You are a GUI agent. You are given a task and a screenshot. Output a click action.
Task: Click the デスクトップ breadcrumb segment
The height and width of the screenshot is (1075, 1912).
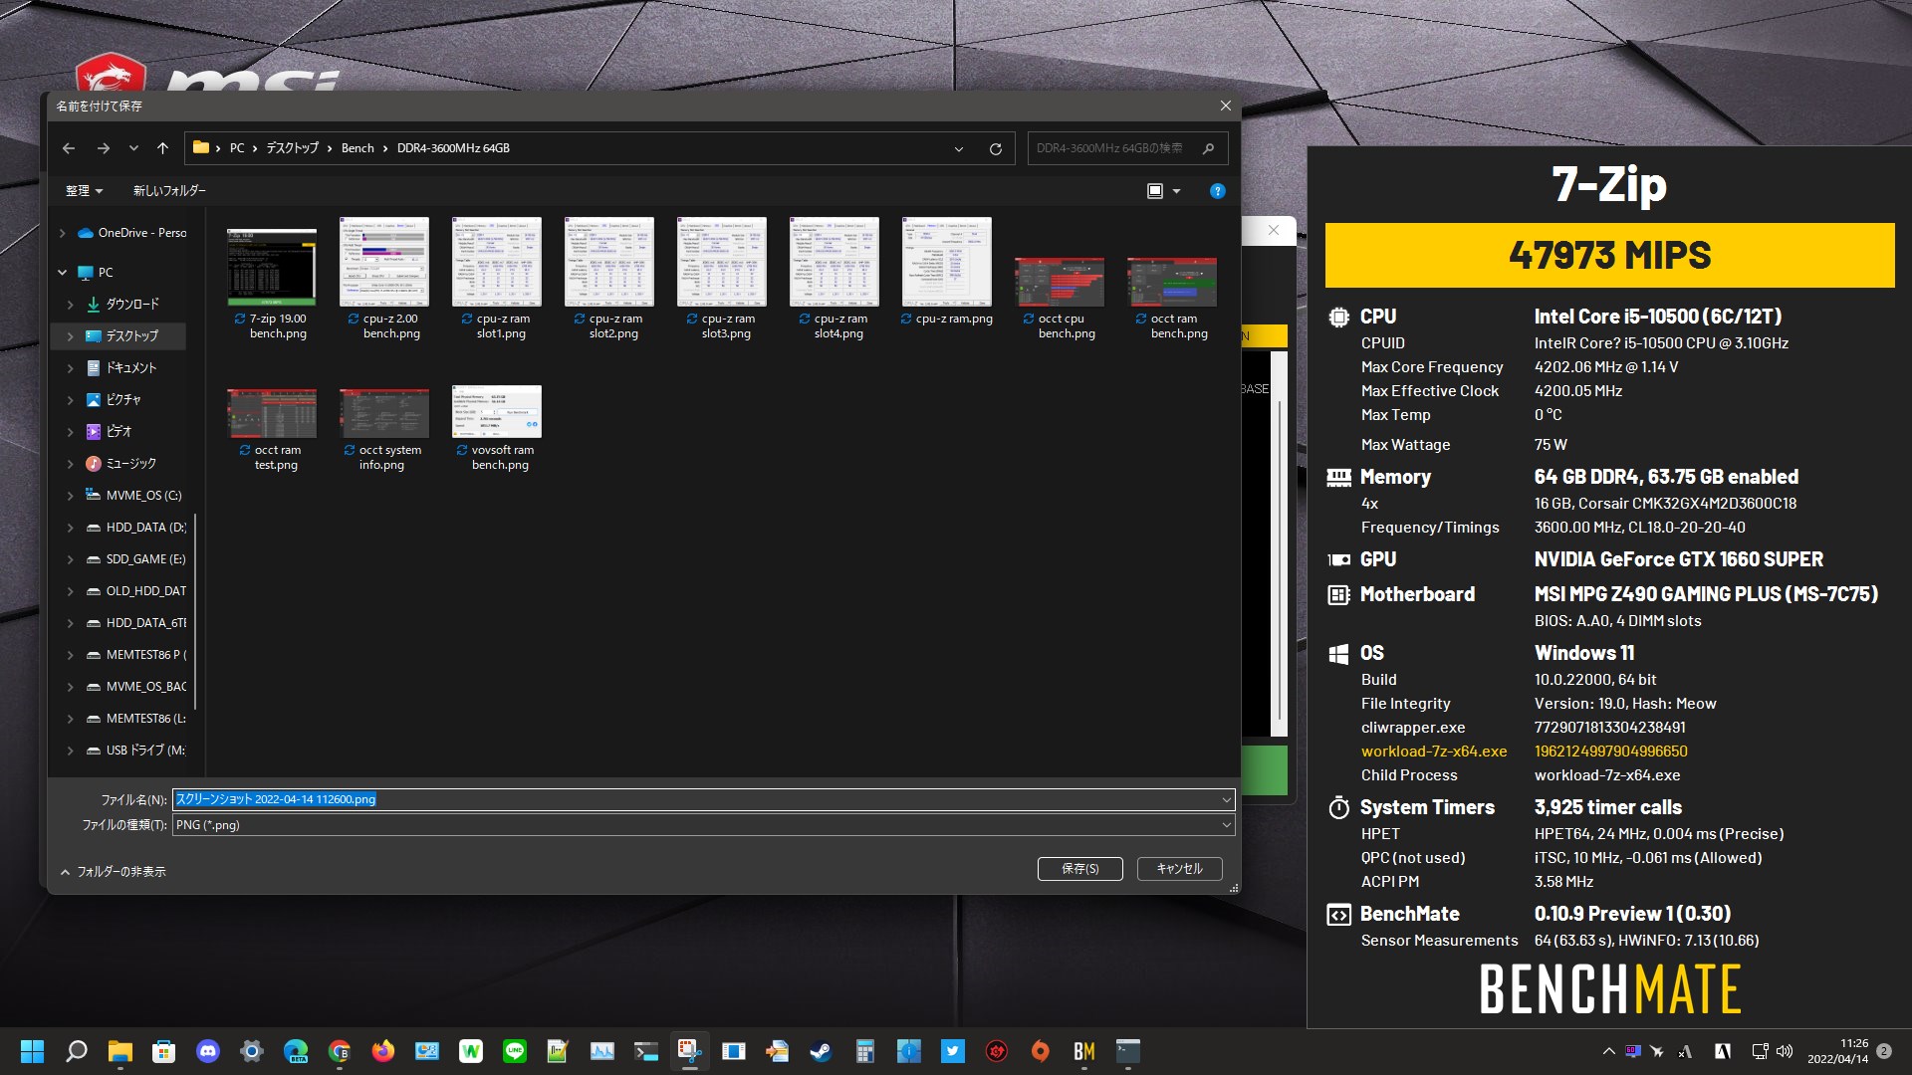(x=292, y=148)
